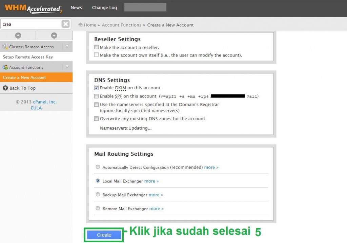Open the Change Log page
Viewport: 347px width, 243px height.
point(104,7)
